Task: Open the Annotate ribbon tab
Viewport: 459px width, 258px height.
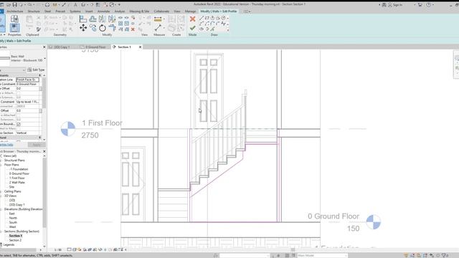Action: (103, 11)
